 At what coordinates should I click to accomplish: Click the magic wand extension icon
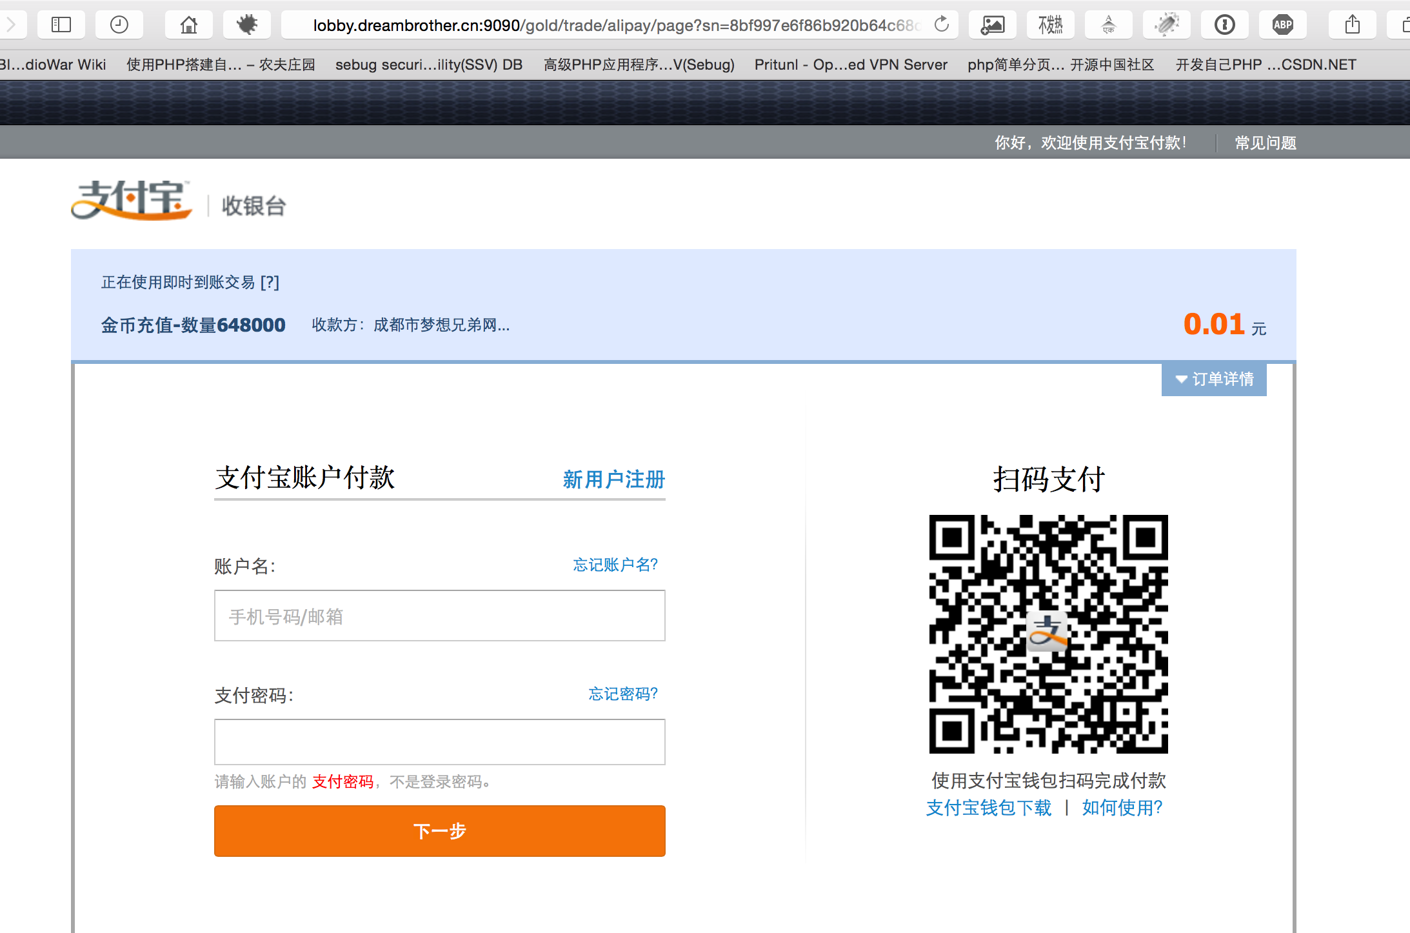pos(1167,25)
